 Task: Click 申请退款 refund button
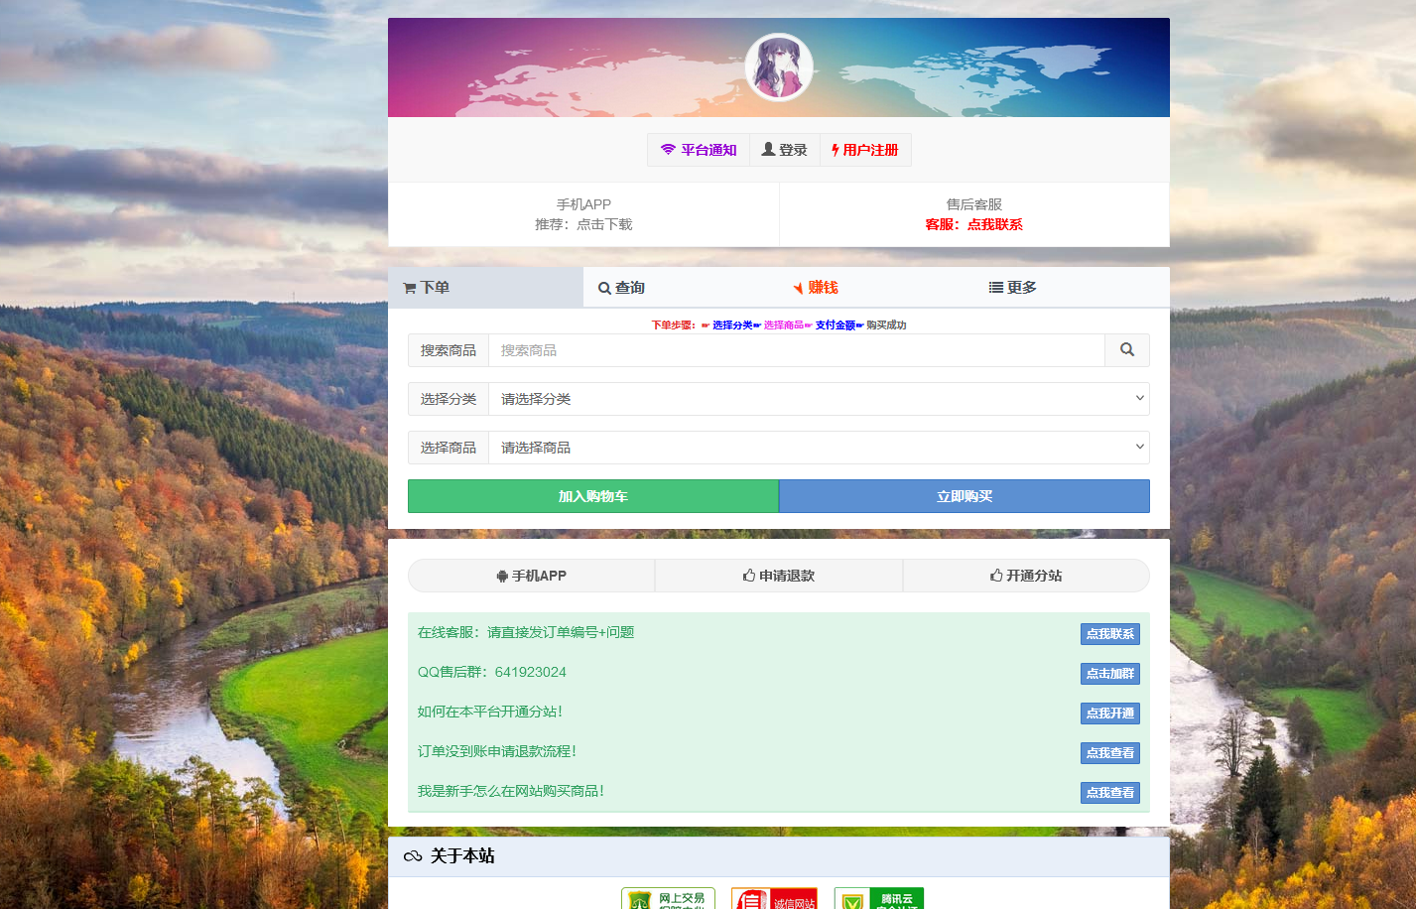click(x=779, y=576)
